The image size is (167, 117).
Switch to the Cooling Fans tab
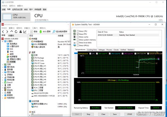point(92,50)
